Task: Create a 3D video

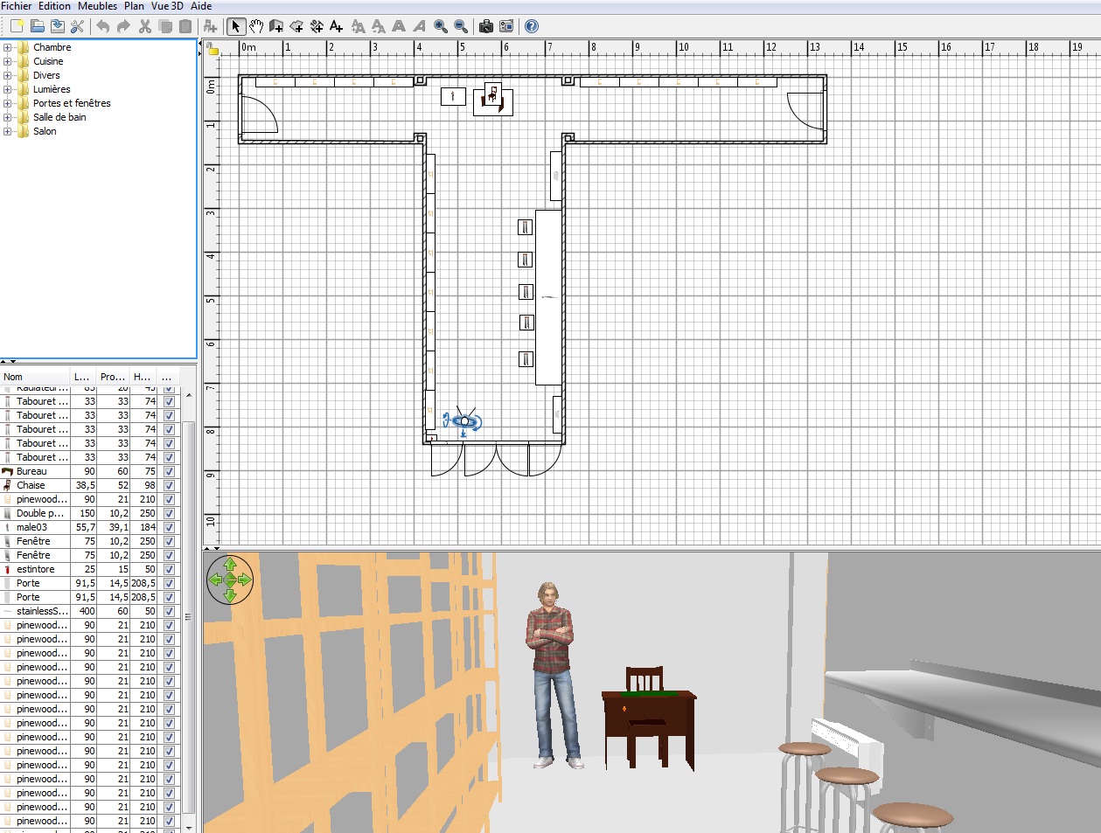Action: click(506, 26)
